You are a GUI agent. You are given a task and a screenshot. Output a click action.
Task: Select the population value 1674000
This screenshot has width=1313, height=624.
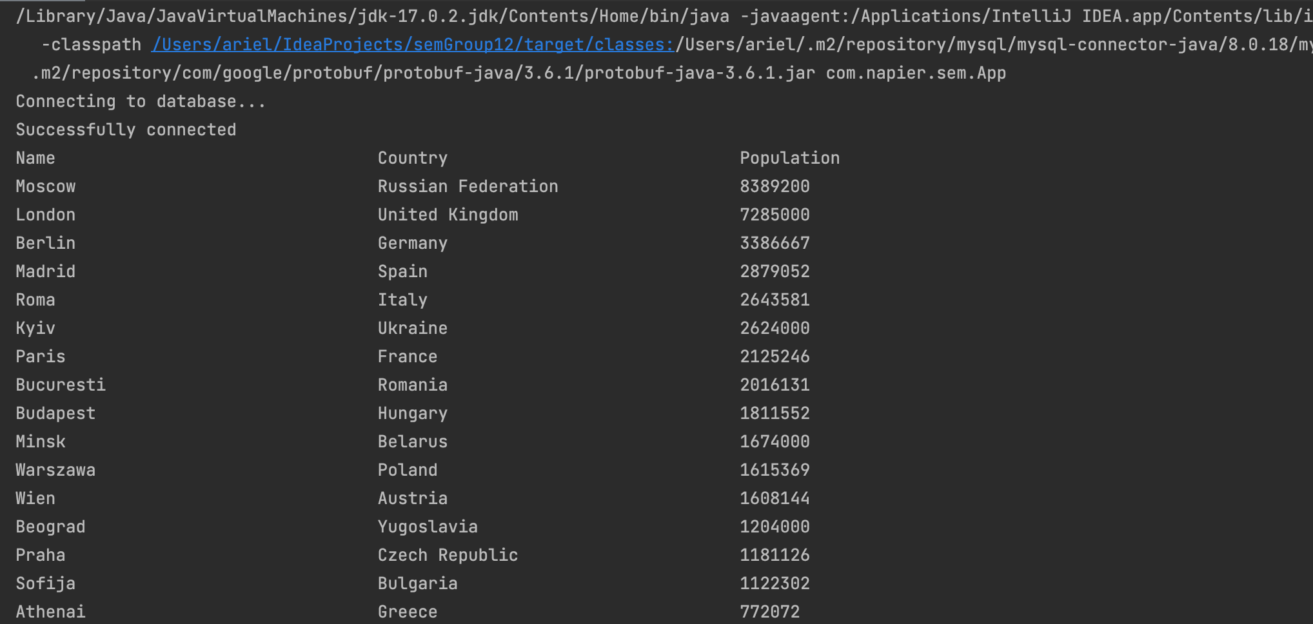coord(775,442)
